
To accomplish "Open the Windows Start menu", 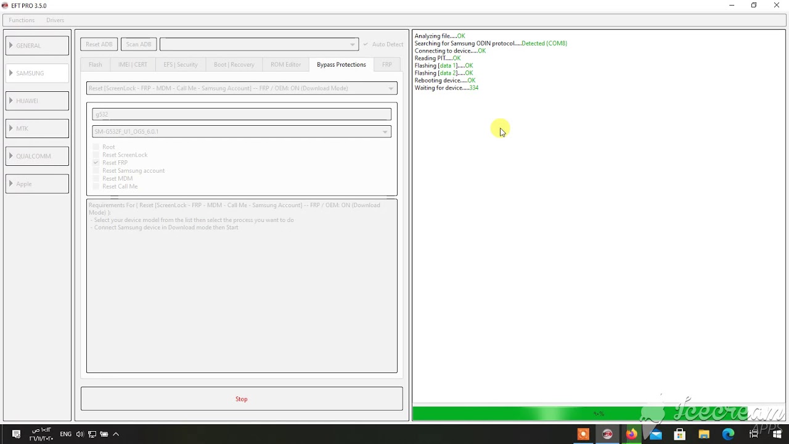I will pos(777,434).
